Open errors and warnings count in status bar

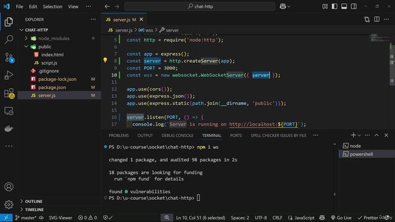click(x=88, y=218)
